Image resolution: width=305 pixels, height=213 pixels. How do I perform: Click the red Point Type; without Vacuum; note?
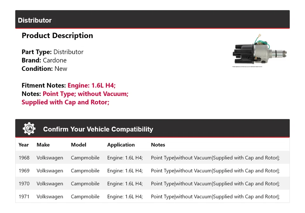point(85,94)
